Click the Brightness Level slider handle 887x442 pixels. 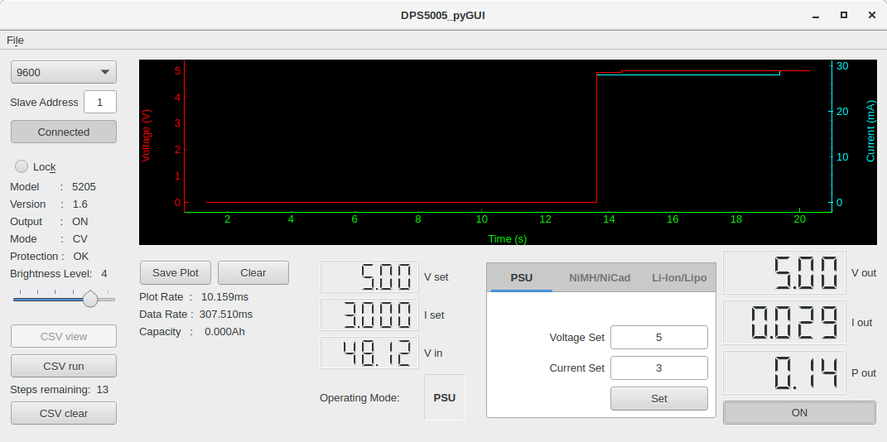[90, 299]
